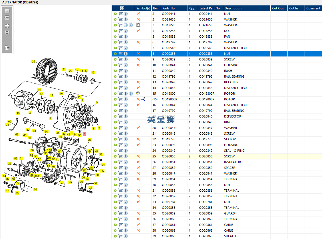Add FAN OD19835 to shopping cart
The image size is (322, 239).
tap(120, 37)
